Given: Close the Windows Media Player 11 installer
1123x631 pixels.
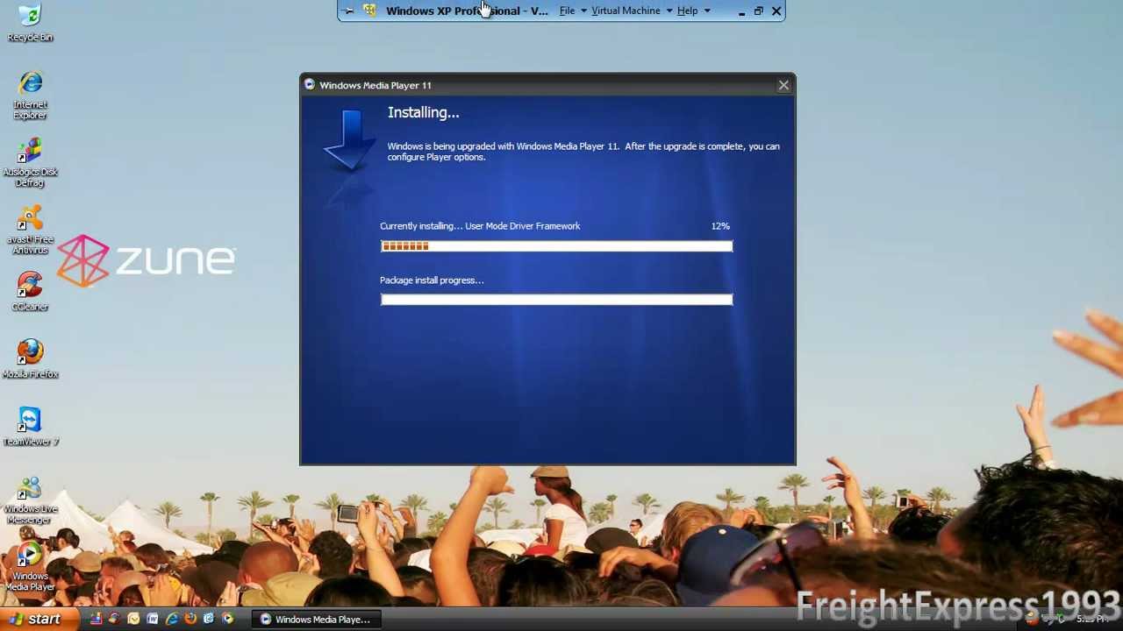Looking at the screenshot, I should (783, 85).
